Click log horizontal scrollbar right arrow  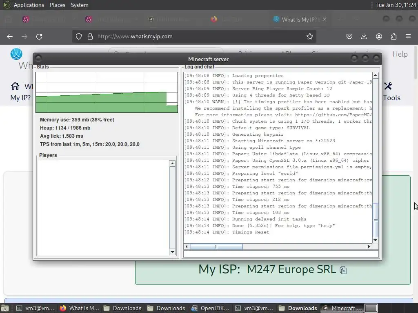[369, 247]
